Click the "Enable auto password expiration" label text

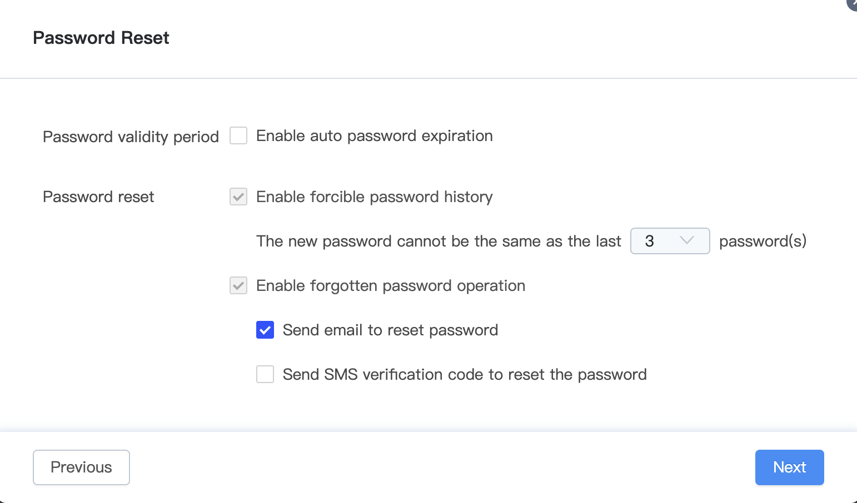[x=374, y=136]
